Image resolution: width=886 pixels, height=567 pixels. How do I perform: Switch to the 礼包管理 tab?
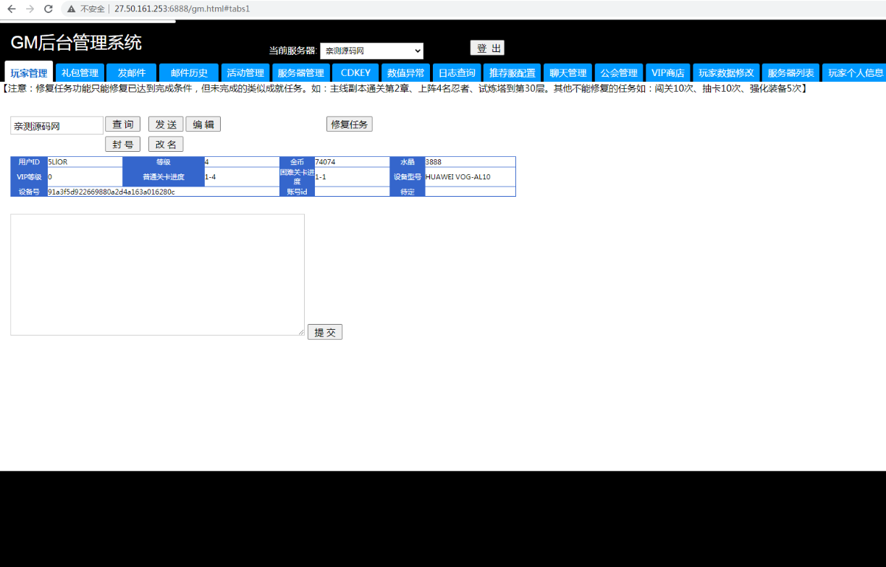[x=80, y=73]
